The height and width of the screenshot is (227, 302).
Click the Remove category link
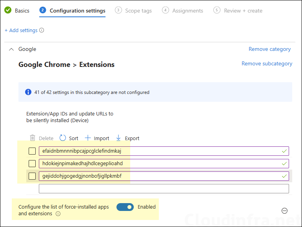click(269, 49)
